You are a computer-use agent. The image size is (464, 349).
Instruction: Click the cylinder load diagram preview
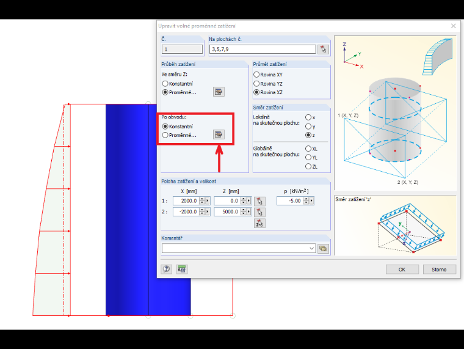pyautogui.click(x=396, y=113)
